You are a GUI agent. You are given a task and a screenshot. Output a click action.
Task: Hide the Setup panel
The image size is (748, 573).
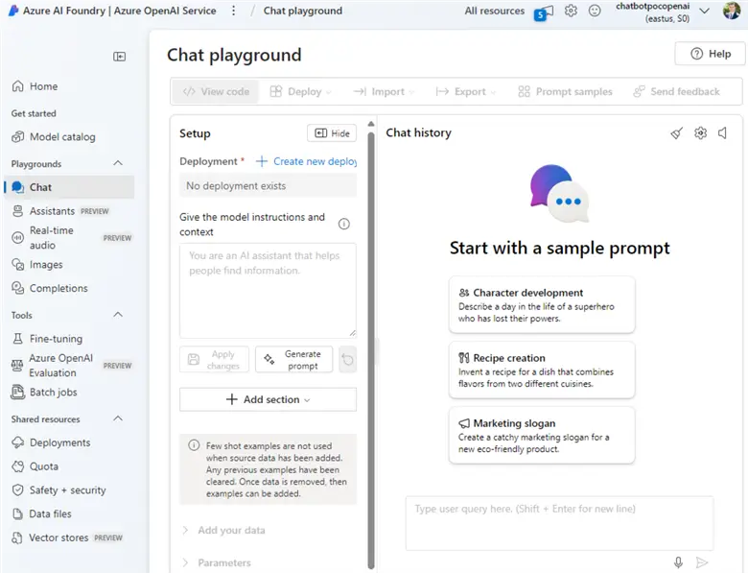click(x=332, y=133)
